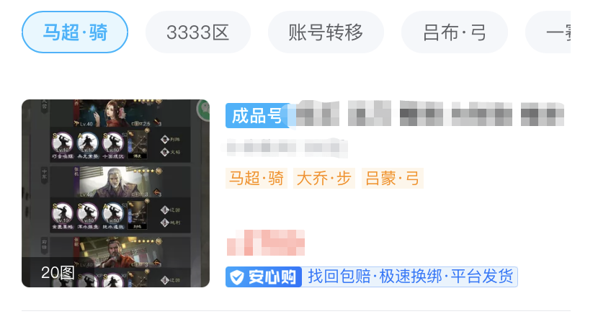
Task: Click the 金匮要略 skill icon
Action: point(63,213)
